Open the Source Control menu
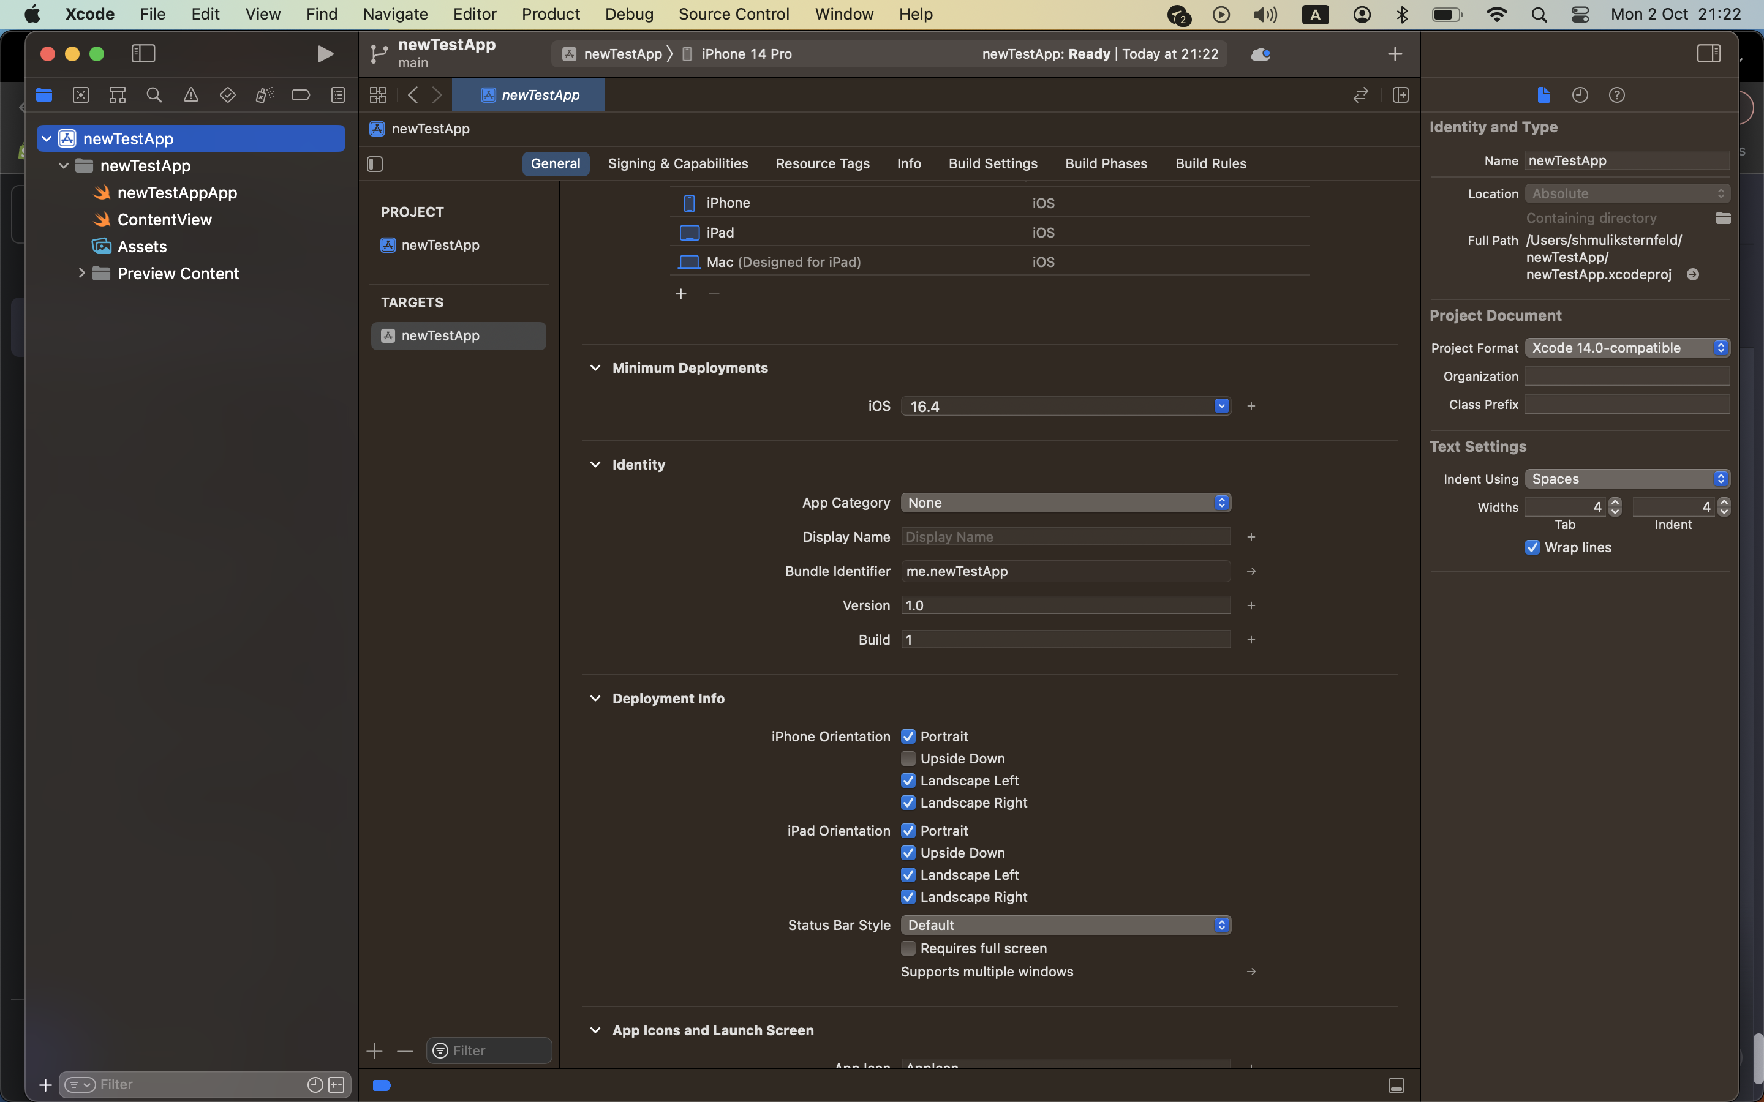 point(733,14)
